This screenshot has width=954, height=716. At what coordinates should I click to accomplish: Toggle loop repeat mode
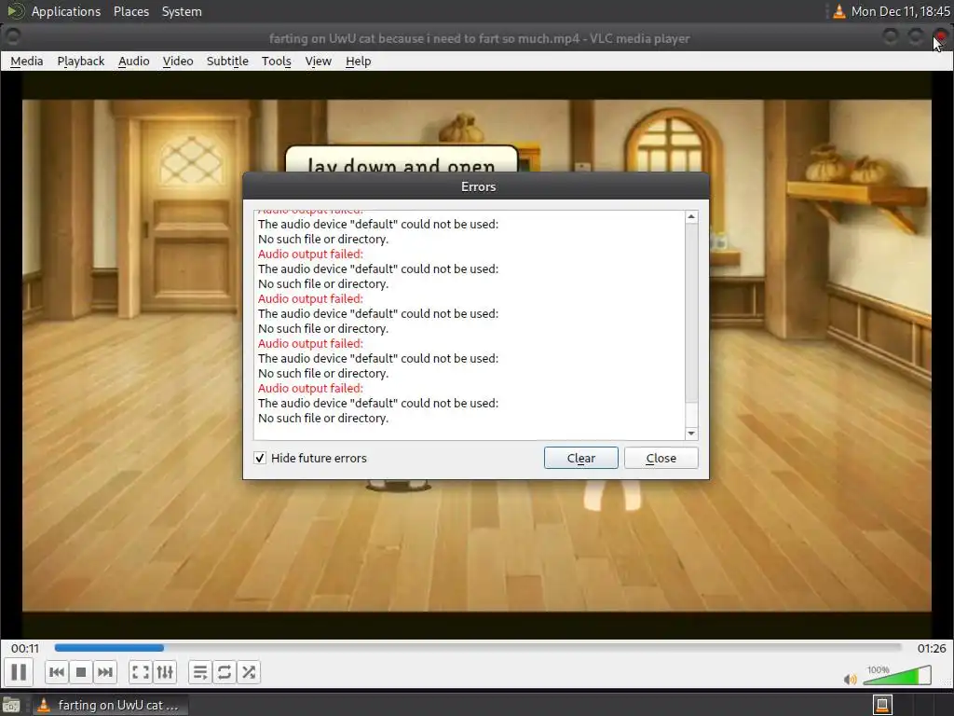tap(224, 672)
